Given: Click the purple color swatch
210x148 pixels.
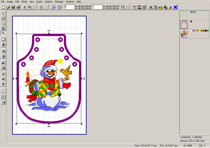Looking at the screenshot, I should [x=191, y=21].
